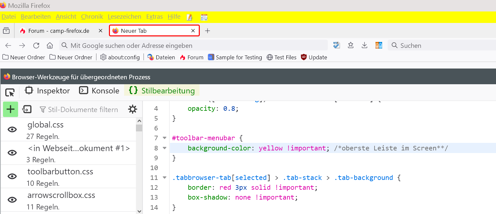Open the downloads panel
This screenshot has width=496, height=214.
(x=364, y=46)
